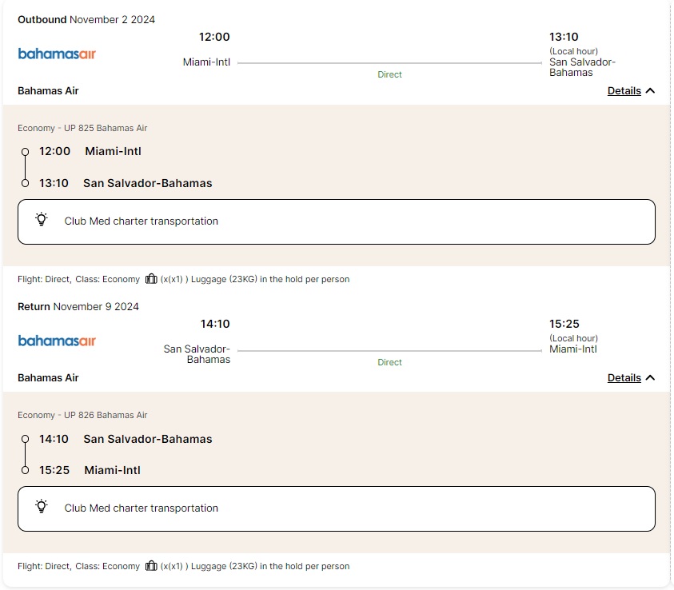Click the 15:25 Miami-Intl arrival timeline dot
Viewport: 674px width, 590px height.
(26, 470)
